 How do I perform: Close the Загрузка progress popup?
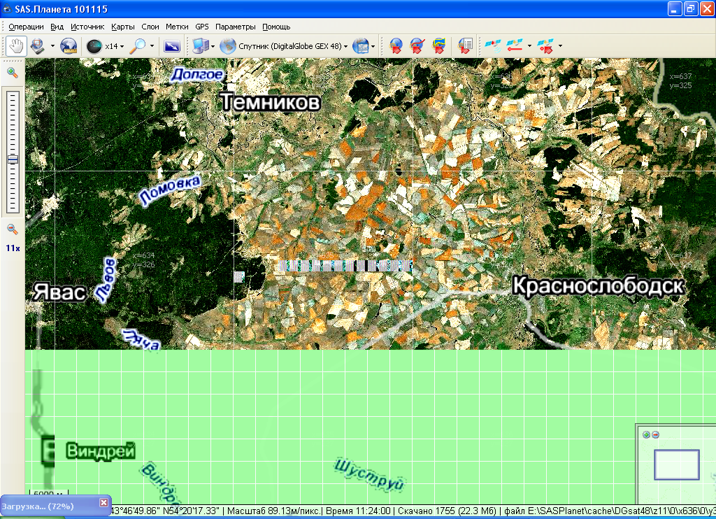pos(103,502)
